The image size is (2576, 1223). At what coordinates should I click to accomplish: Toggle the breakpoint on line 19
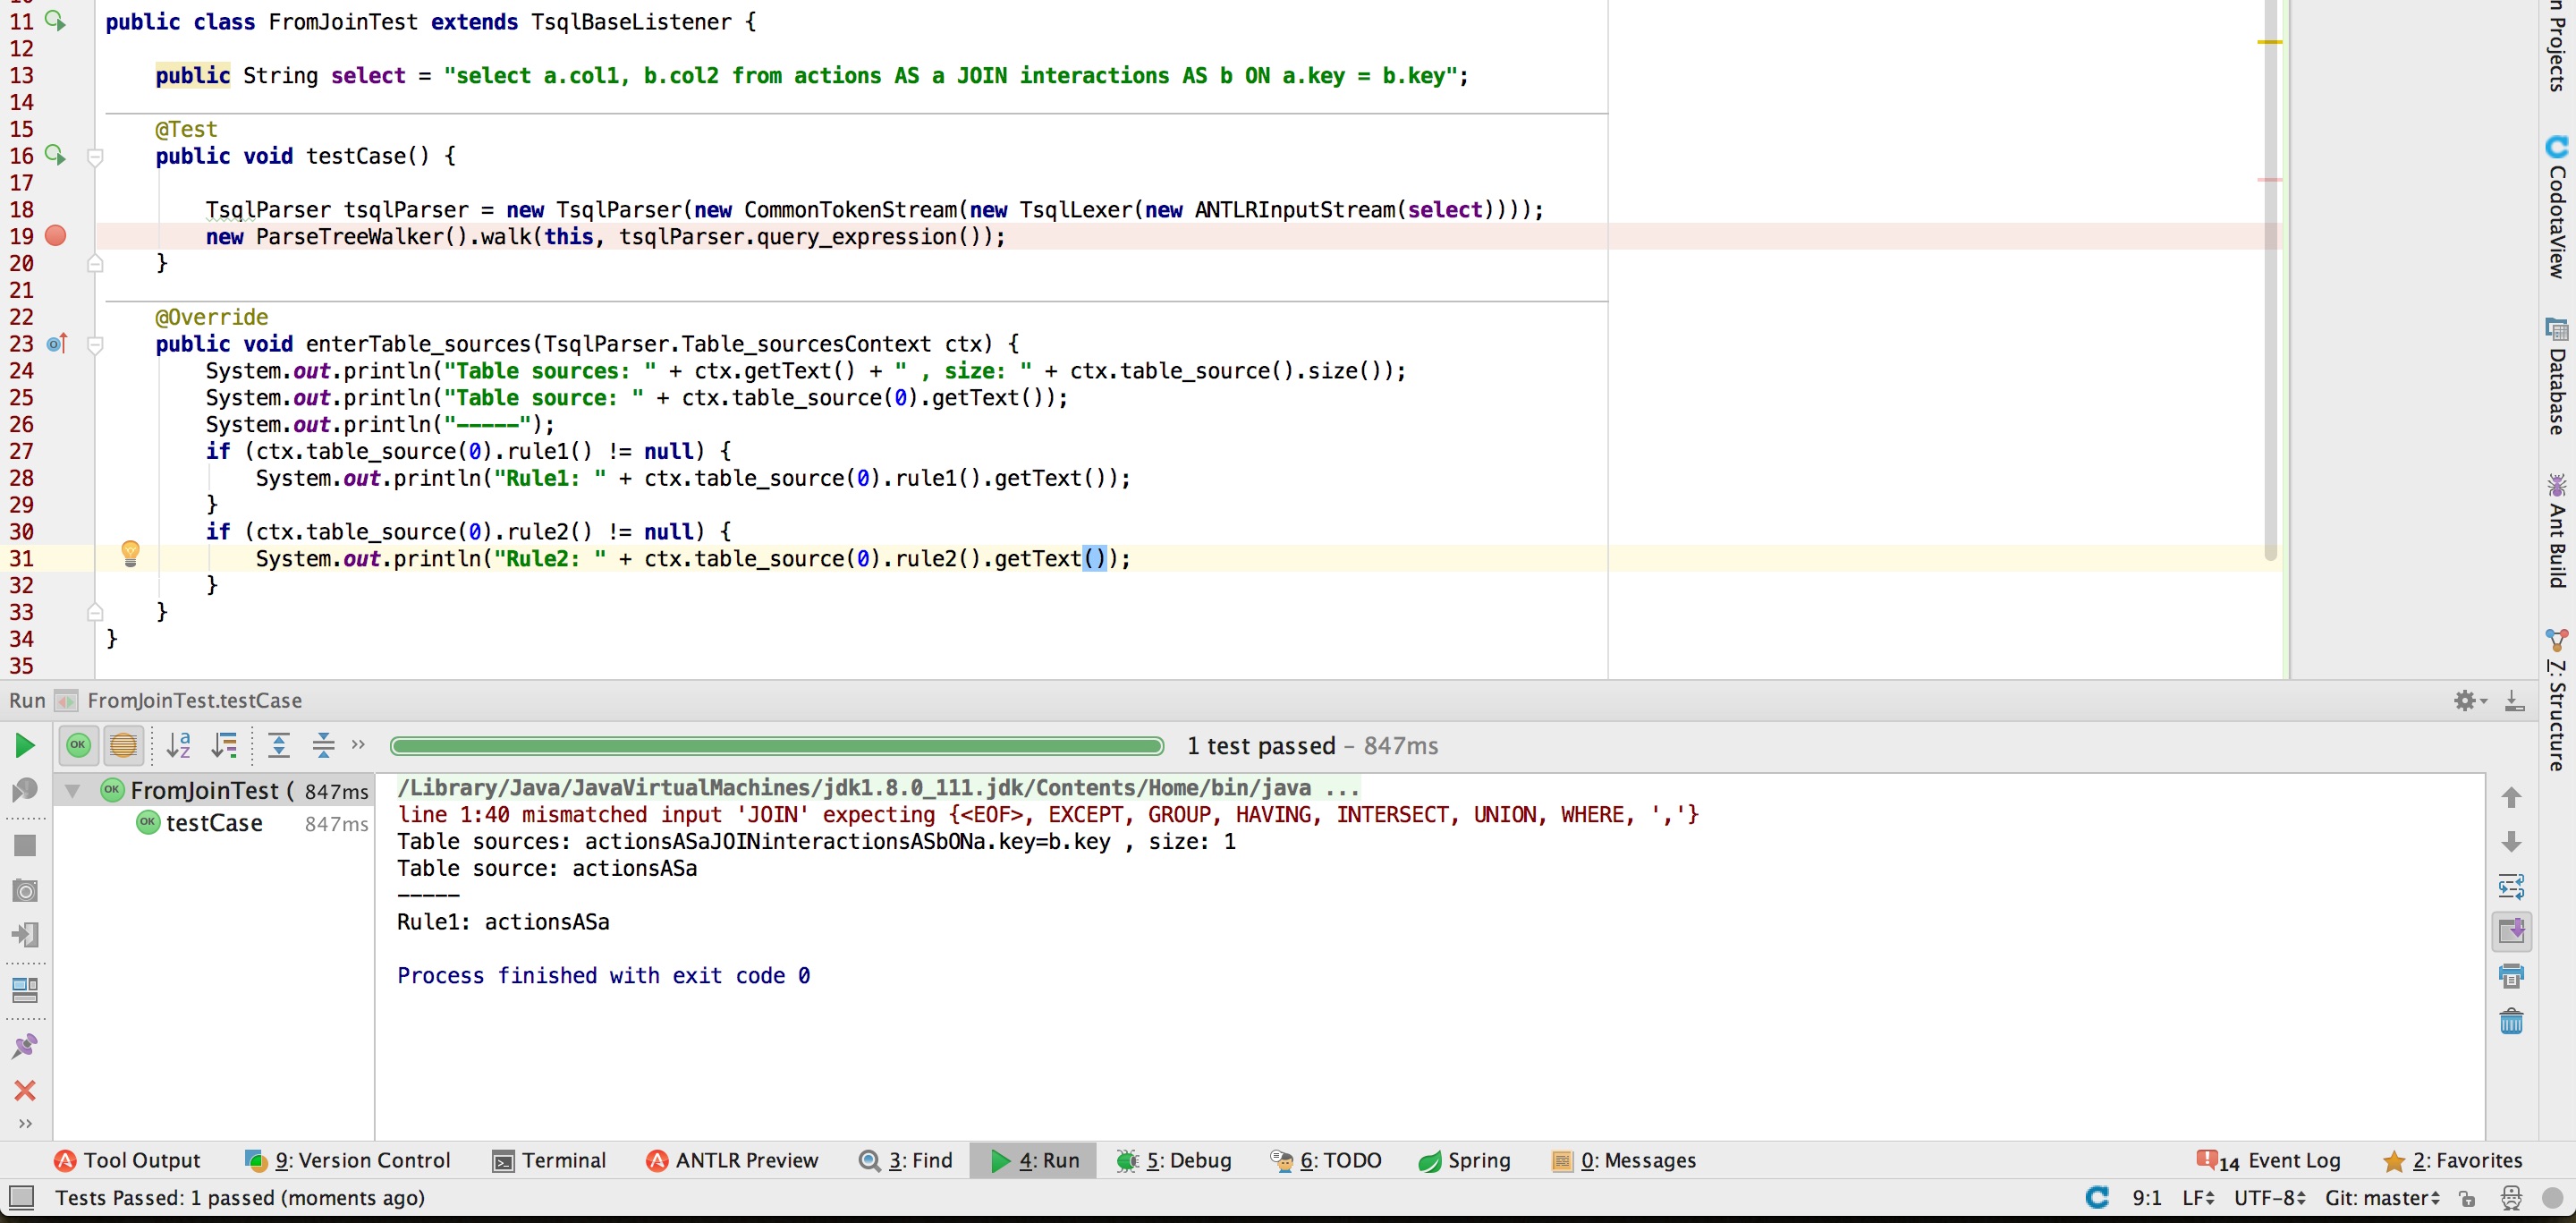[56, 236]
